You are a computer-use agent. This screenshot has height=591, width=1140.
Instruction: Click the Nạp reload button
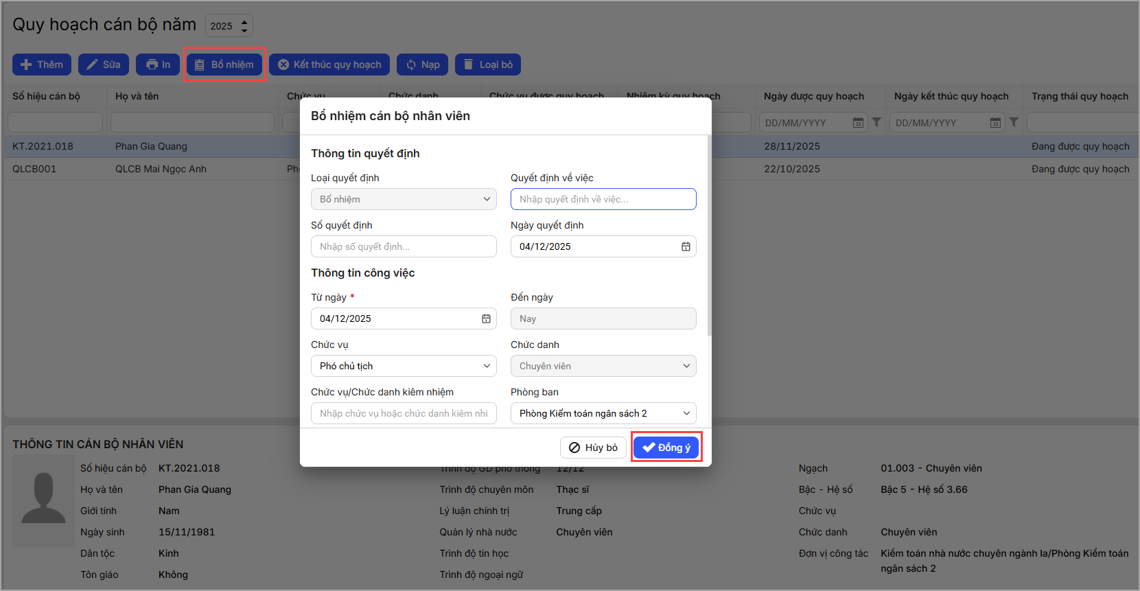tap(422, 65)
